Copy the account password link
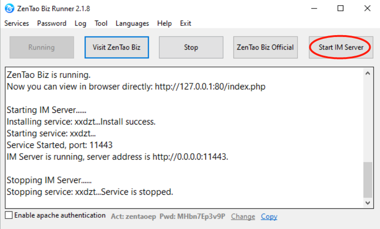This screenshot has width=380, height=229. (x=269, y=216)
